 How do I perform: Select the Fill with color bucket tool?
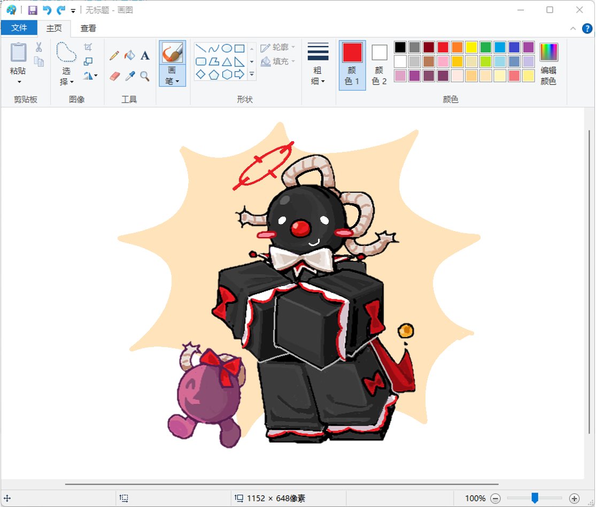click(129, 56)
